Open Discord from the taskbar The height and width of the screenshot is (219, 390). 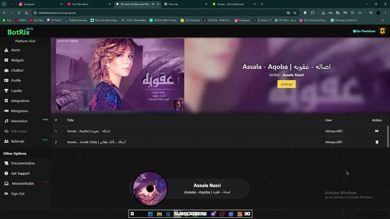pyautogui.click(x=213, y=214)
